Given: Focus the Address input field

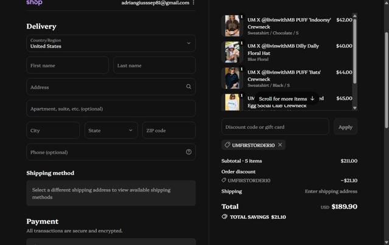Looking at the screenshot, I should [x=111, y=87].
